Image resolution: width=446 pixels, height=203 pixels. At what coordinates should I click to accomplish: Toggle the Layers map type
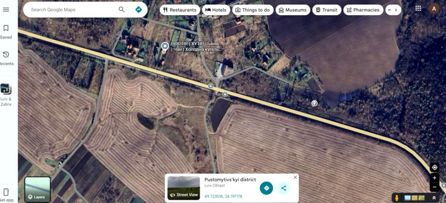click(x=38, y=189)
